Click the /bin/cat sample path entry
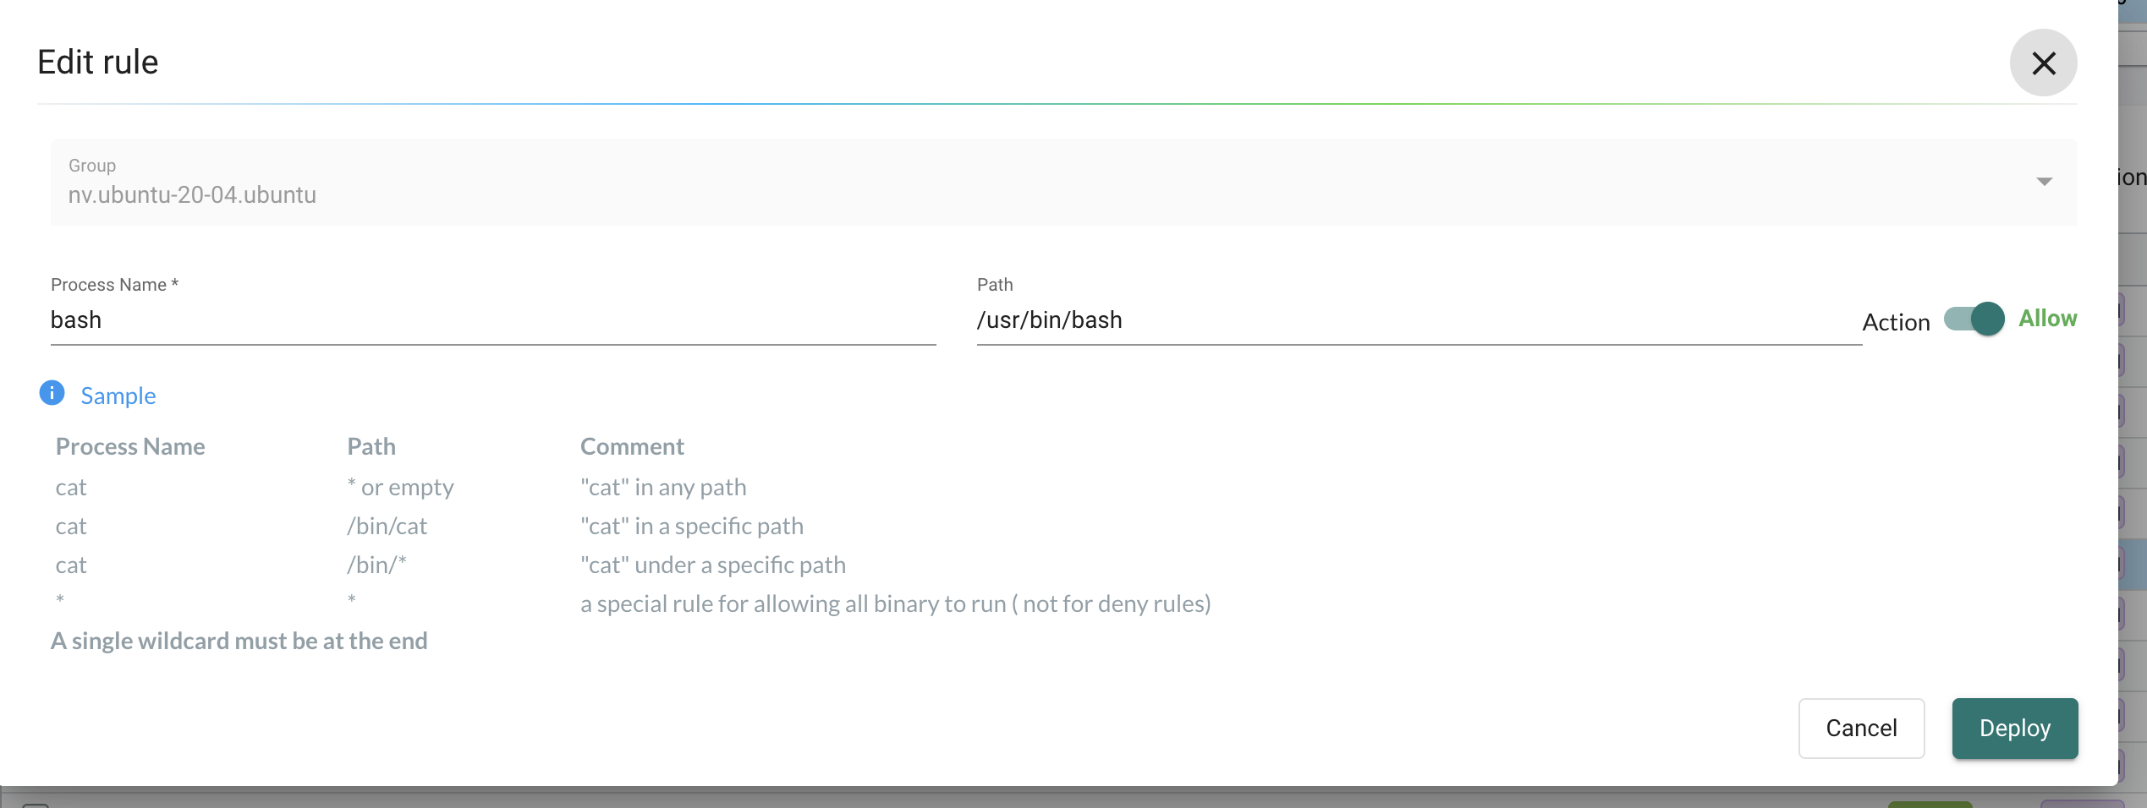This screenshot has height=808, width=2147. pos(387,526)
